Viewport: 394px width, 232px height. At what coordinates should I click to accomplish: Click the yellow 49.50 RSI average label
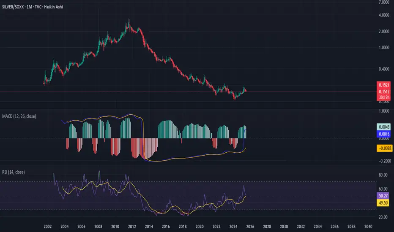[x=383, y=202]
